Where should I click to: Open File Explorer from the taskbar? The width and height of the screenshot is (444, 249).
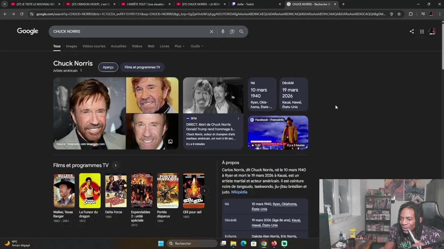click(x=233, y=243)
